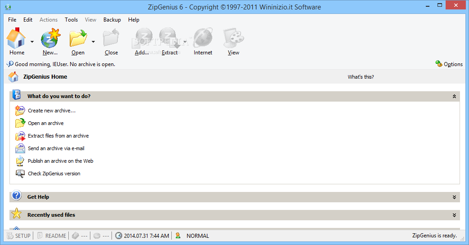Screen dimensions: 469x245
Task: Open the Tools menu
Action: tap(71, 20)
